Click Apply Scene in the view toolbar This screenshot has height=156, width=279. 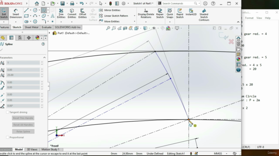tap(168, 28)
